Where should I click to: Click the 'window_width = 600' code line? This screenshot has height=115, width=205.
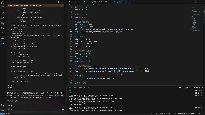tap(84, 24)
